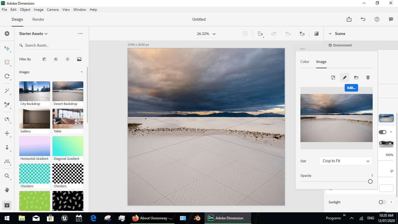Toggle the Sunlight switch
The height and width of the screenshot is (224, 398).
[382, 202]
